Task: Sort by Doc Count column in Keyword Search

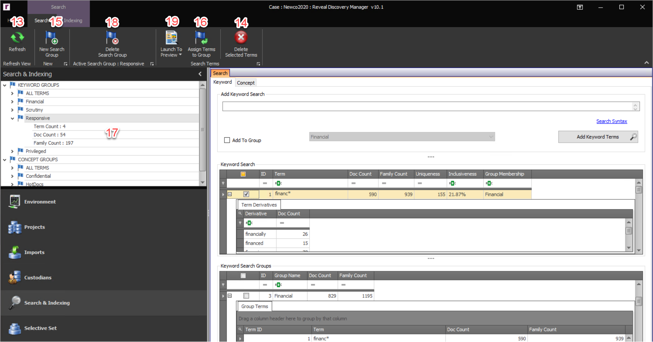Action: tap(363, 174)
